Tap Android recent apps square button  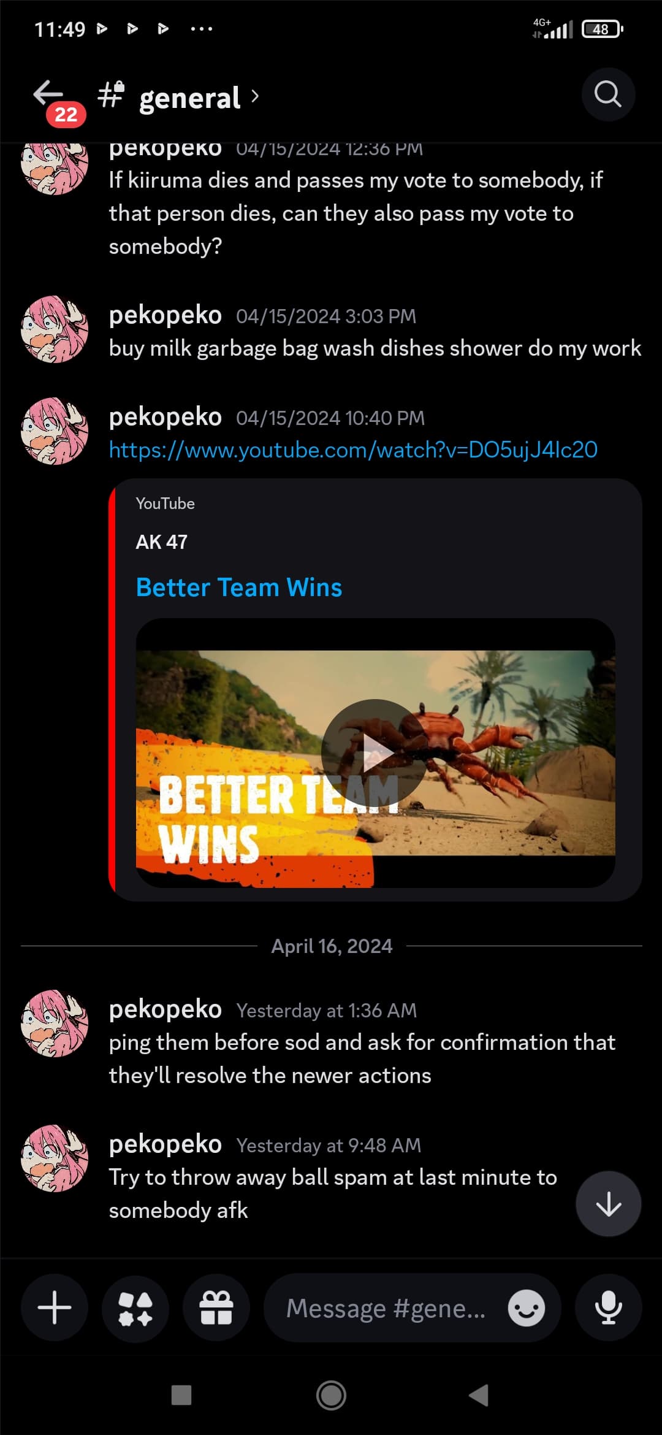(x=181, y=1395)
